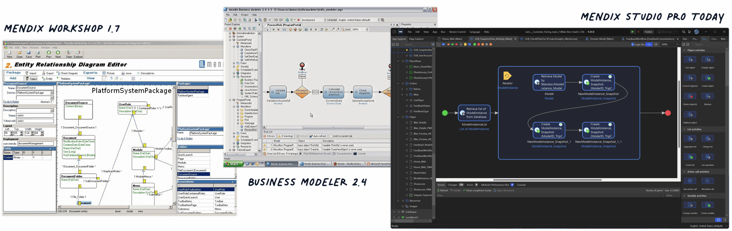Collapse the Object activities section
This screenshot has width=732, height=231.
[x=685, y=50]
